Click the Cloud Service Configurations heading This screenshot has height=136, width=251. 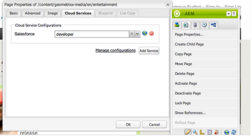38,25
